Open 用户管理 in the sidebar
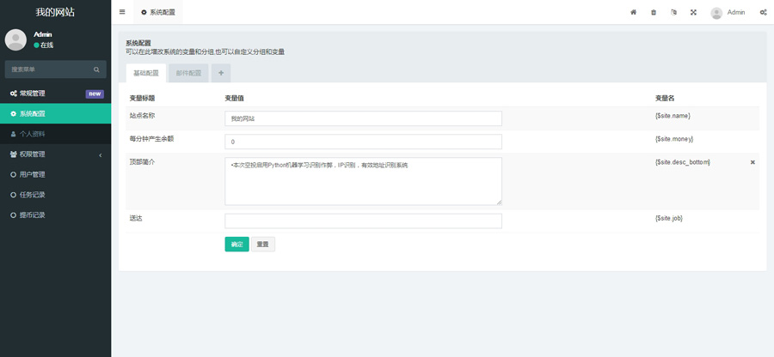Viewport: 774px width, 357px height. pyautogui.click(x=32, y=174)
